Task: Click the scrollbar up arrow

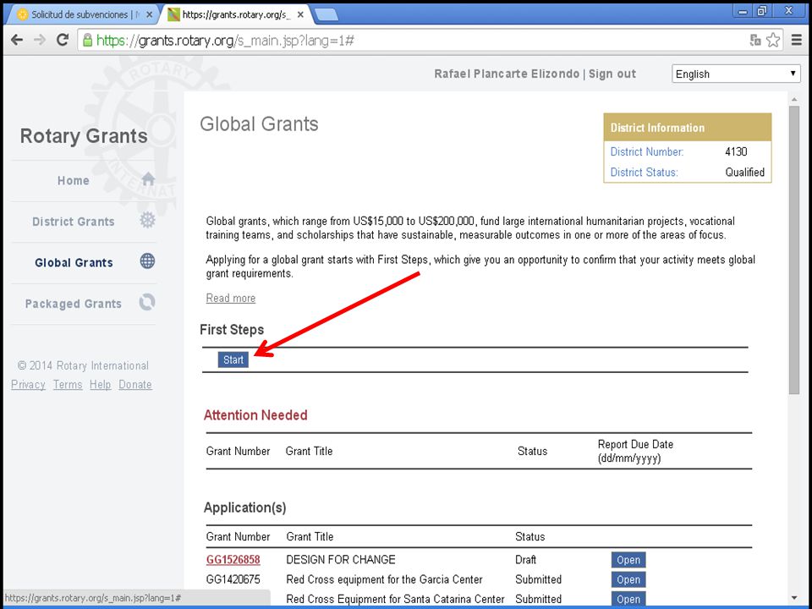Action: click(x=794, y=99)
